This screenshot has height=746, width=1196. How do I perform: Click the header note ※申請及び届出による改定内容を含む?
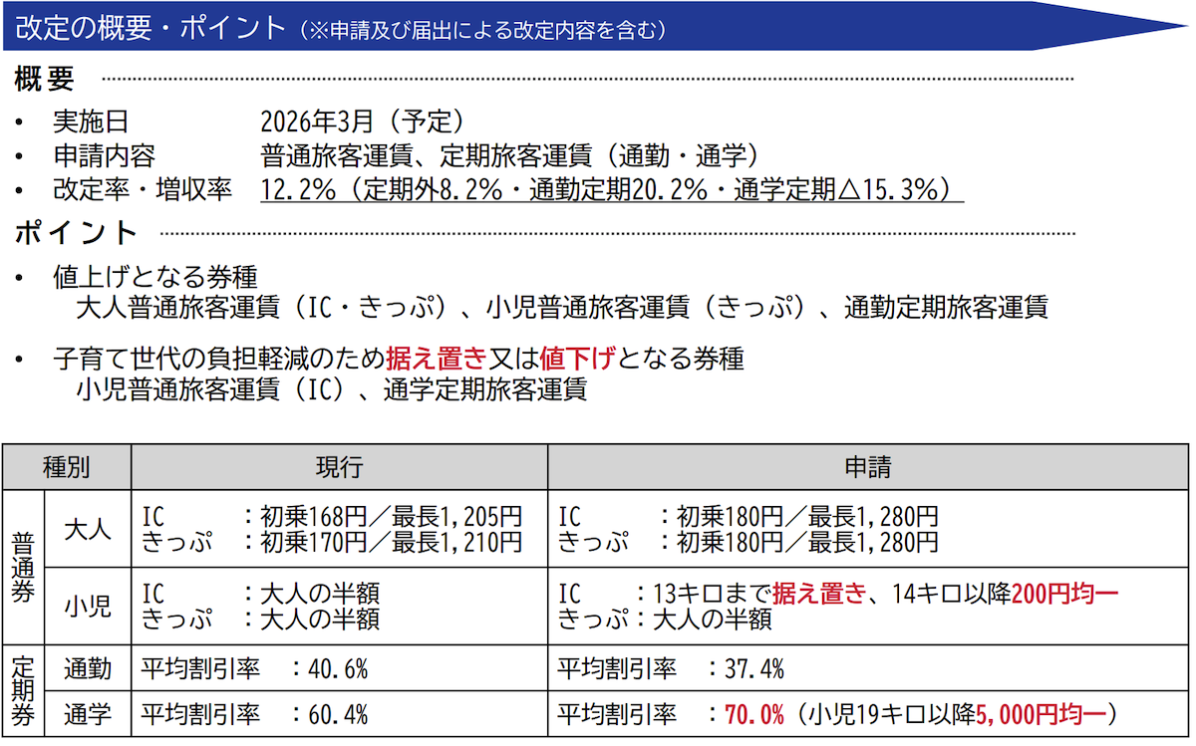click(x=482, y=31)
